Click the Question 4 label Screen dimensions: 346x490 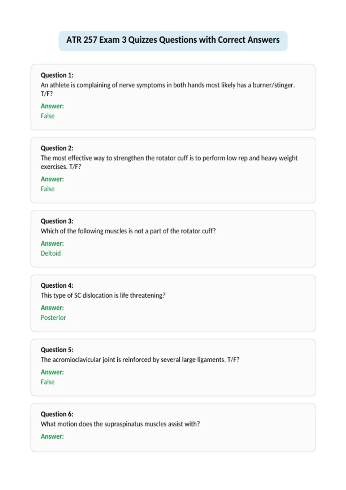click(57, 285)
